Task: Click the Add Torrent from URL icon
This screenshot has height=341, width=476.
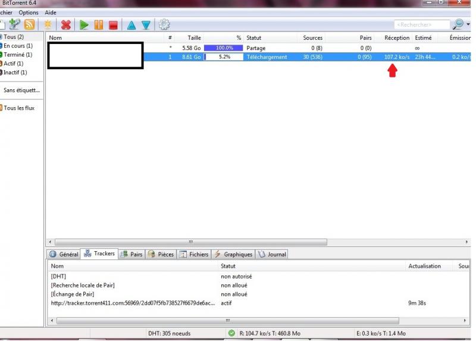Action: pos(14,24)
